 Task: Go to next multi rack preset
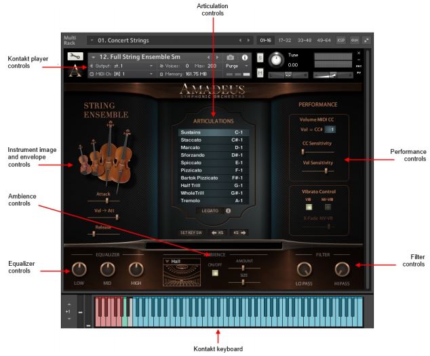pos(249,40)
